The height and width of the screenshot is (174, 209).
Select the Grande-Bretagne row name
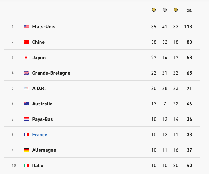click(51, 73)
